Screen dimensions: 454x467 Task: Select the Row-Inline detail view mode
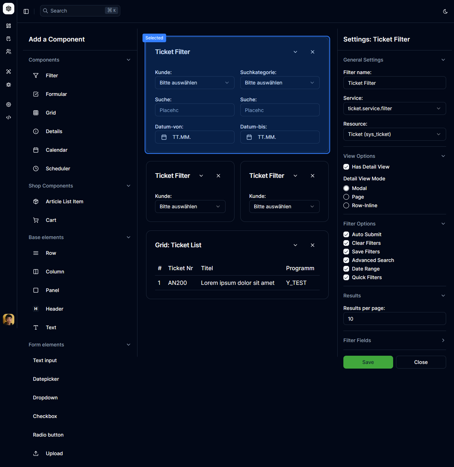(346, 205)
